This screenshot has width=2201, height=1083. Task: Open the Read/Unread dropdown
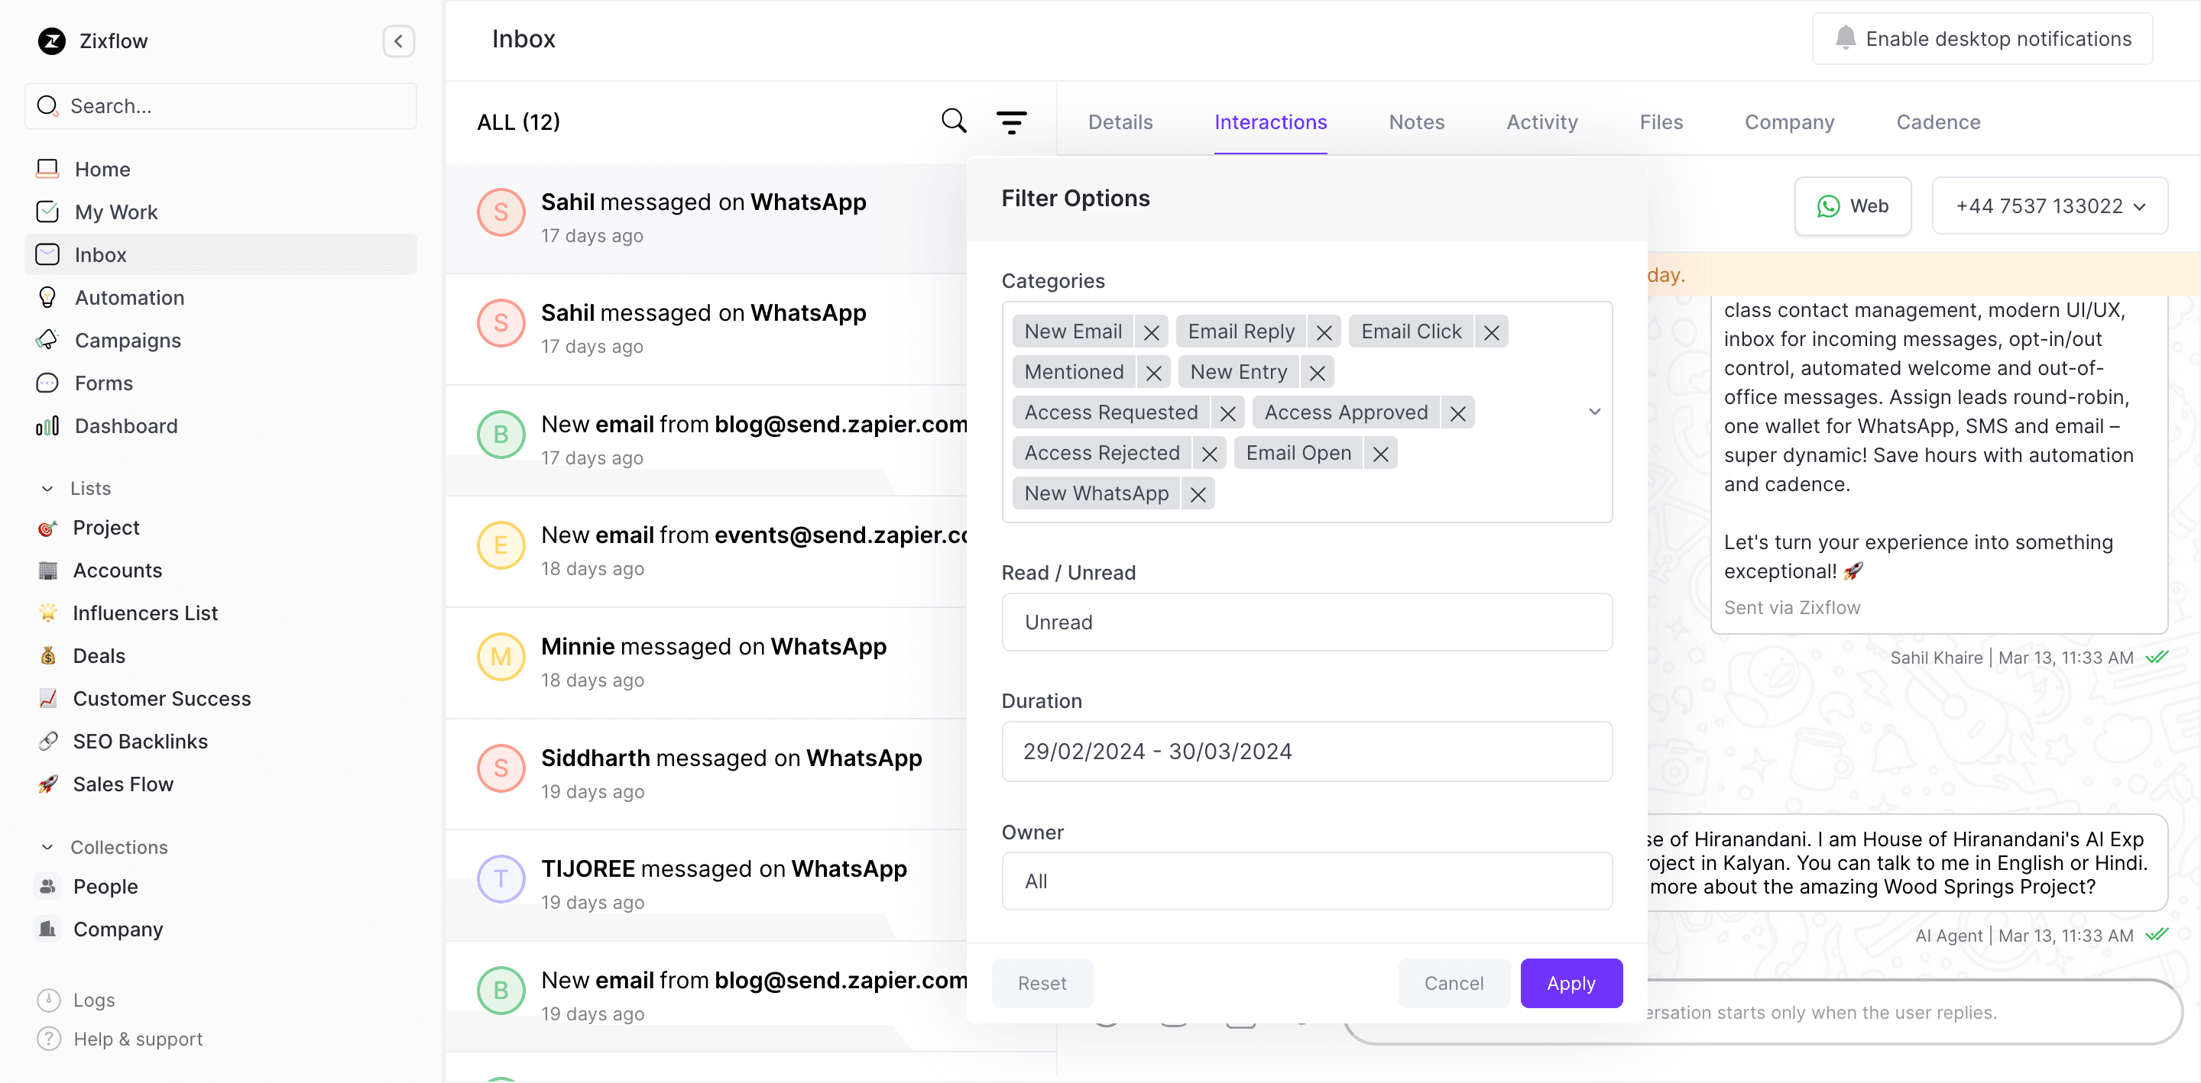point(1306,622)
